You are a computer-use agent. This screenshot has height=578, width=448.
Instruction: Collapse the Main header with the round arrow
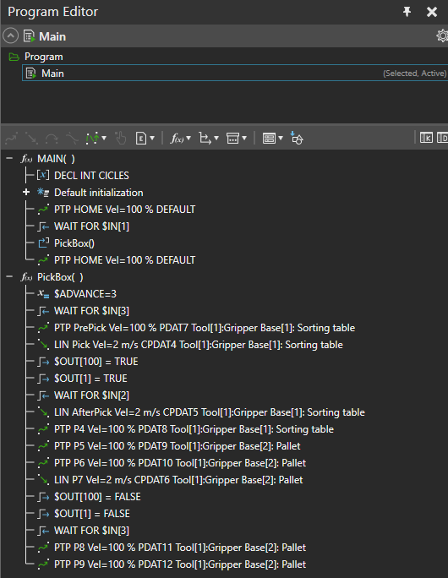click(11, 36)
